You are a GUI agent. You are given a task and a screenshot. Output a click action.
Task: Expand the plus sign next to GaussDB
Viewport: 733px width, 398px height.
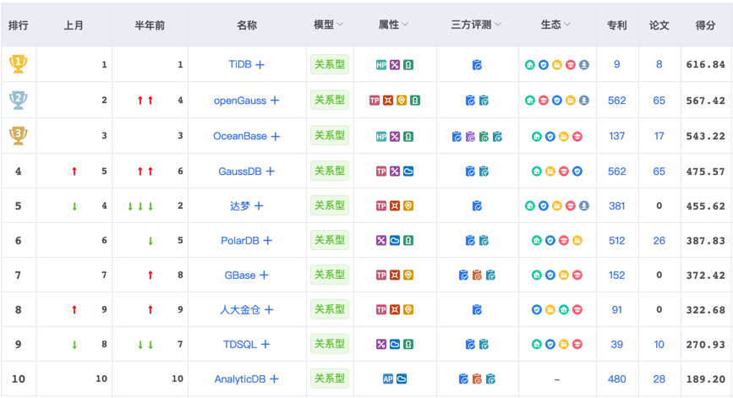271,172
